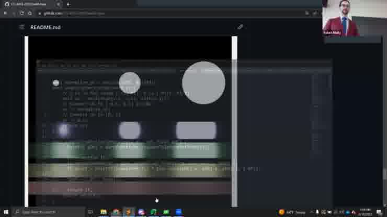Reload the GitHub page
The width and height of the screenshot is (387, 217).
(21, 13)
